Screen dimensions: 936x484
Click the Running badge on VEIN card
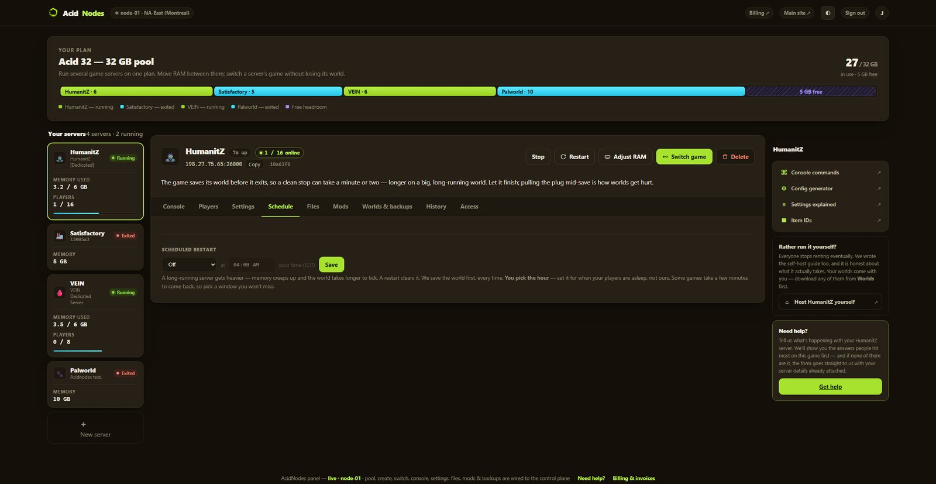(123, 293)
